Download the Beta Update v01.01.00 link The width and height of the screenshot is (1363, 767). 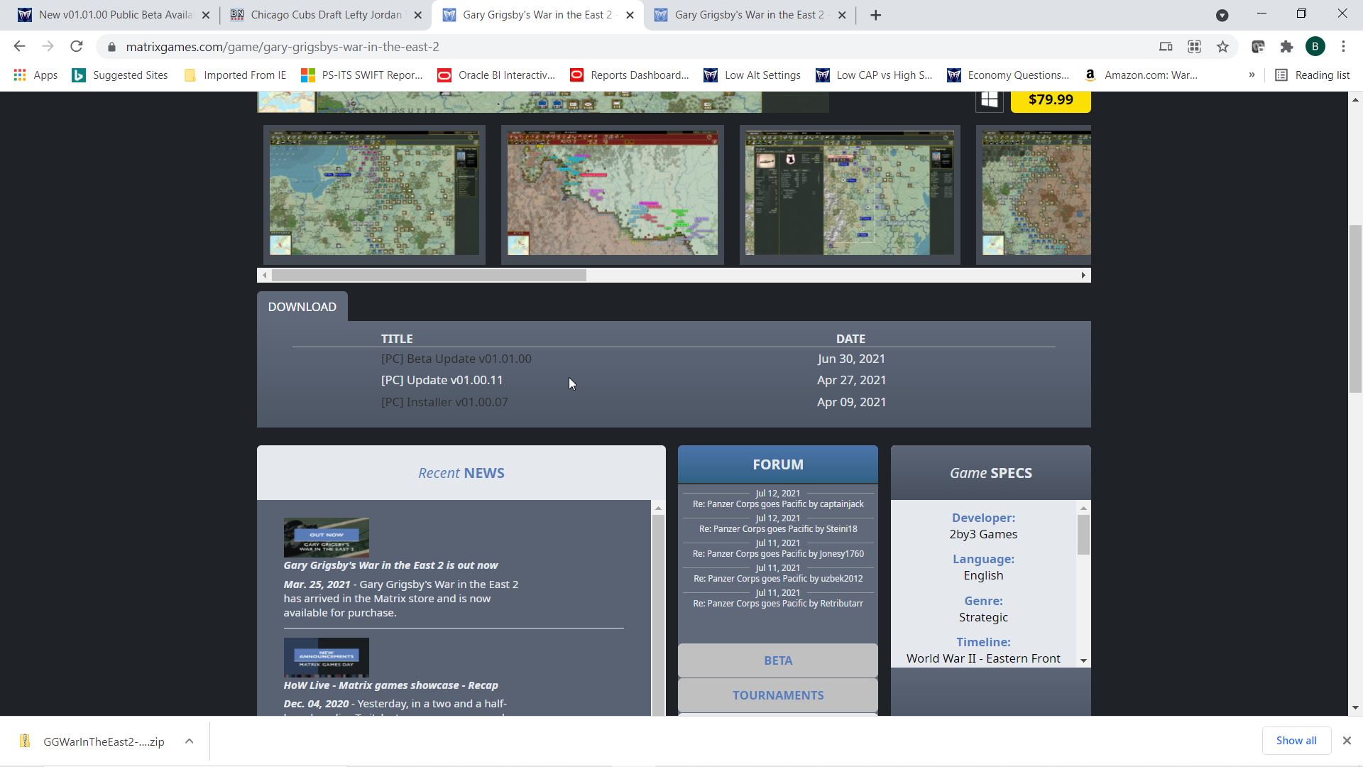click(x=456, y=359)
